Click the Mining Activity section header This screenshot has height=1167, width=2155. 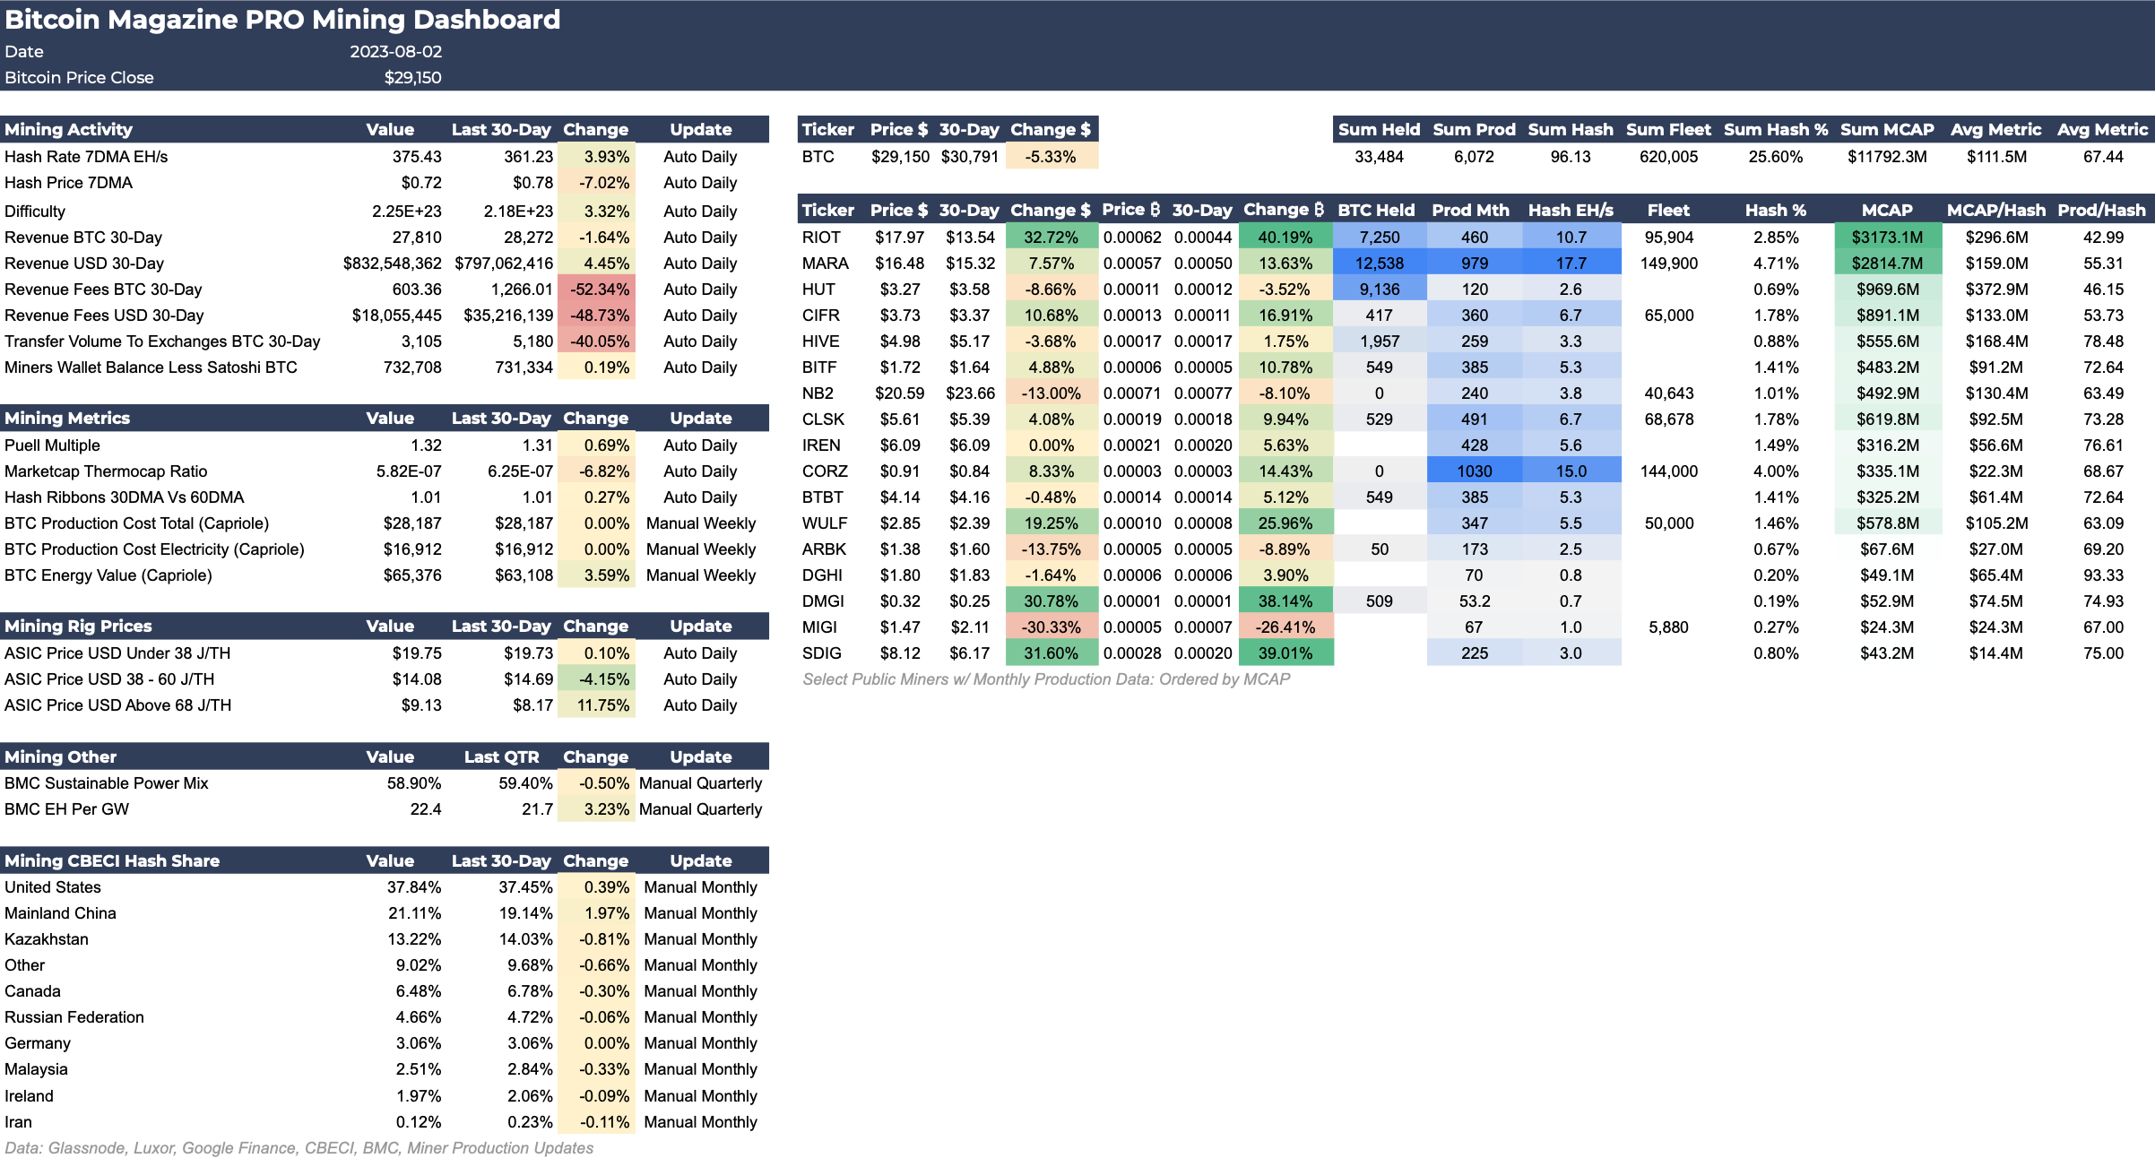pos(68,129)
